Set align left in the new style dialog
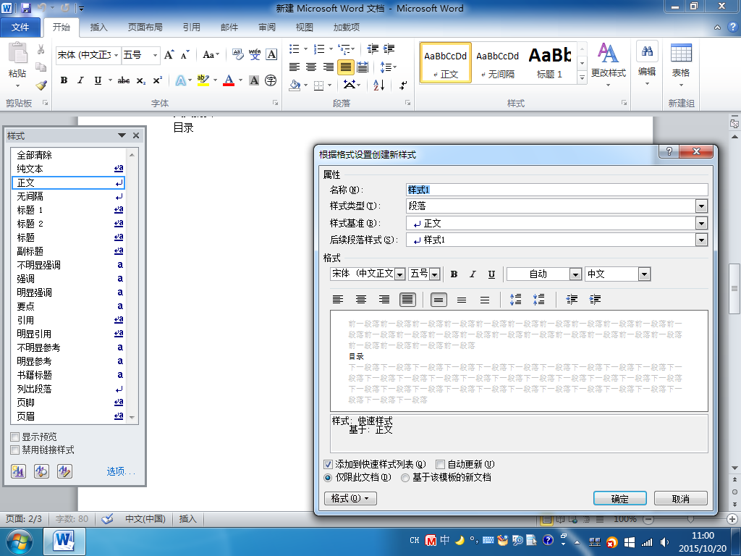This screenshot has width=741, height=556. 338,299
